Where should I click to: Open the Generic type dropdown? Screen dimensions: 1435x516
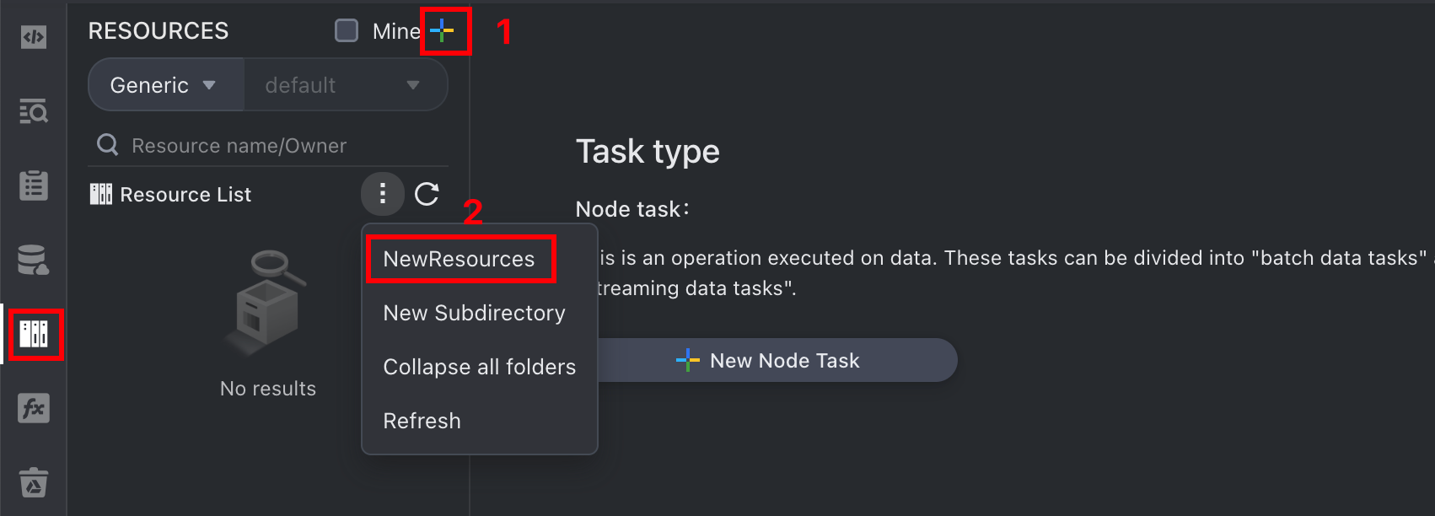coord(165,84)
